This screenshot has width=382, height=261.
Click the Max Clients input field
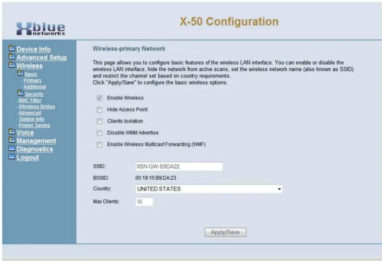tap(144, 202)
